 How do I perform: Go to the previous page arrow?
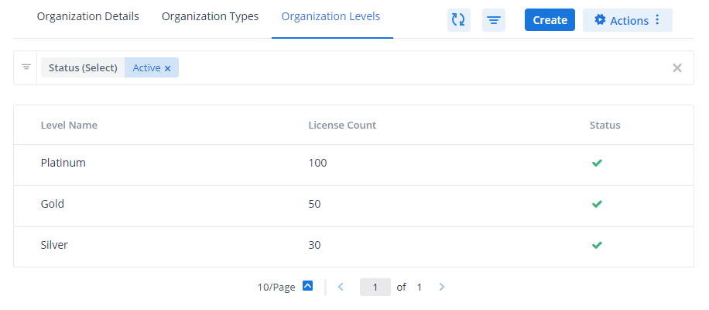(x=341, y=287)
